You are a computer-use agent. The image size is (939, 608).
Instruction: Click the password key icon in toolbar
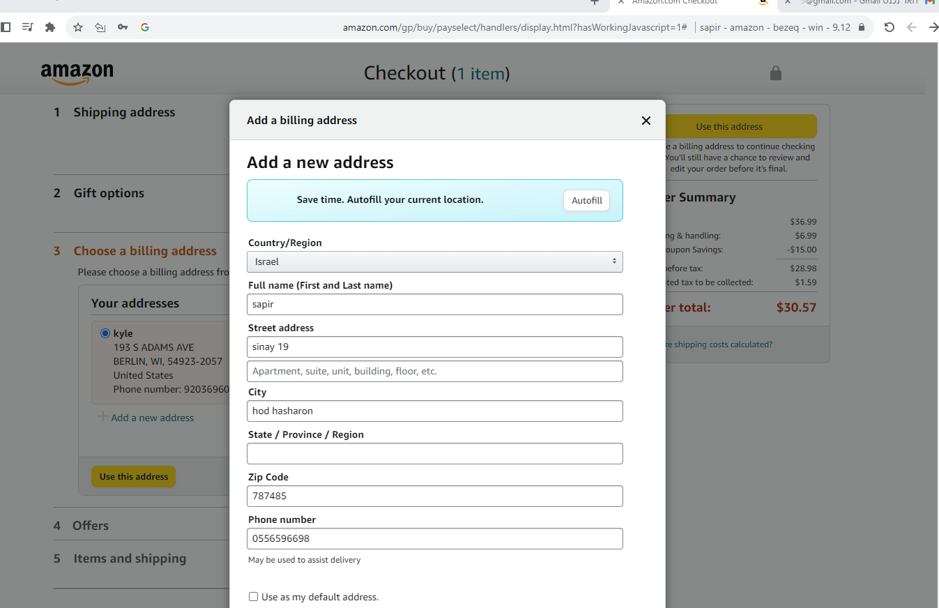pyautogui.click(x=123, y=27)
